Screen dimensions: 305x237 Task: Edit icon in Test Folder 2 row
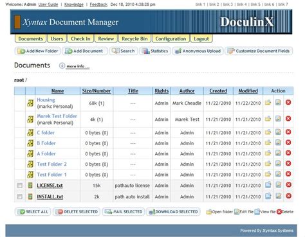click(x=278, y=164)
